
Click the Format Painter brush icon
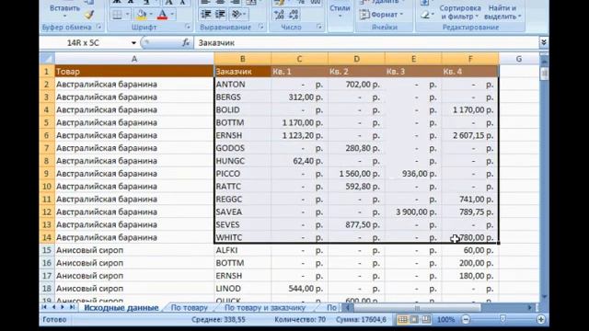coord(89,15)
